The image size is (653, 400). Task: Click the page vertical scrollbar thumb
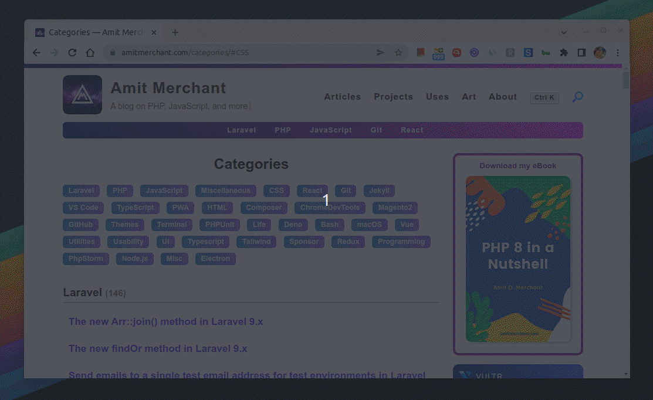625,80
